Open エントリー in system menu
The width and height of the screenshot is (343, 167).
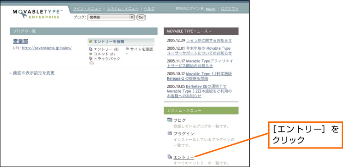(x=184, y=157)
